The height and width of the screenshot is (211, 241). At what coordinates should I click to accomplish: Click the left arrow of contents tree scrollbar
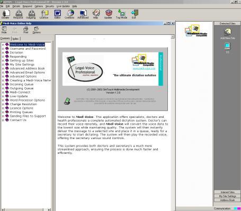tap(3, 209)
